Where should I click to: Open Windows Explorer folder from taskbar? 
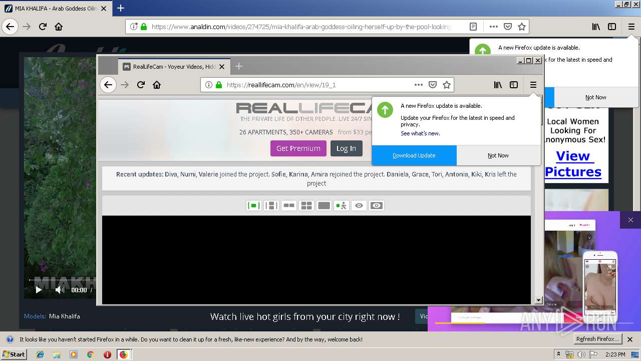(x=57, y=354)
